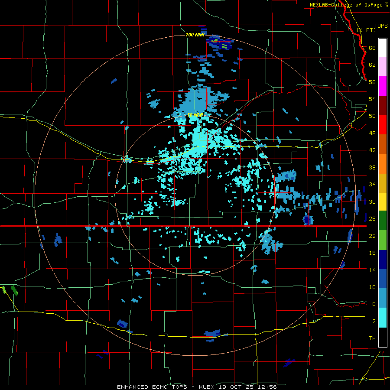The image size is (390, 390).
Task: Click the TH legend label
Action: pos(372,338)
